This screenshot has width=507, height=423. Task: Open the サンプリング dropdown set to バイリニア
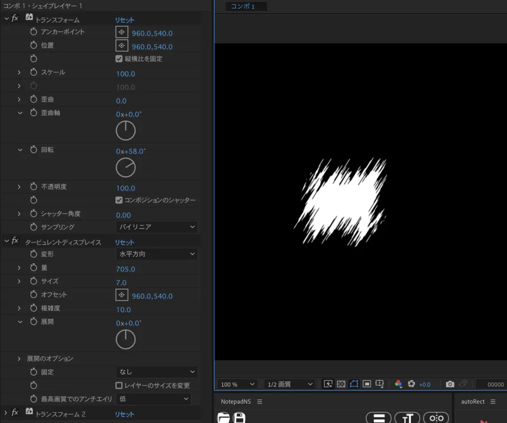click(x=156, y=227)
